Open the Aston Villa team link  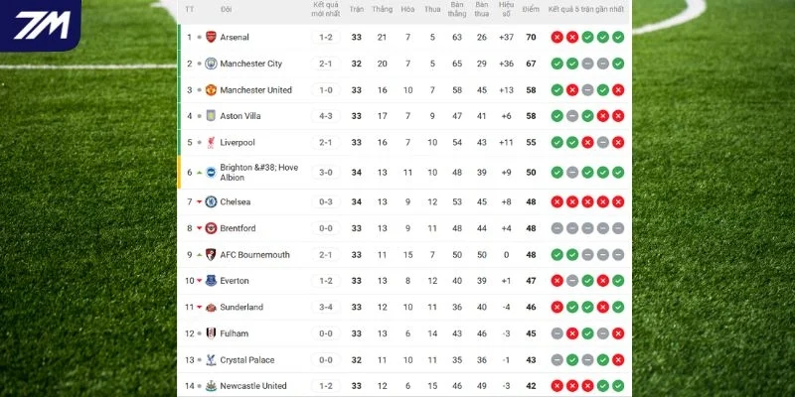tap(240, 116)
